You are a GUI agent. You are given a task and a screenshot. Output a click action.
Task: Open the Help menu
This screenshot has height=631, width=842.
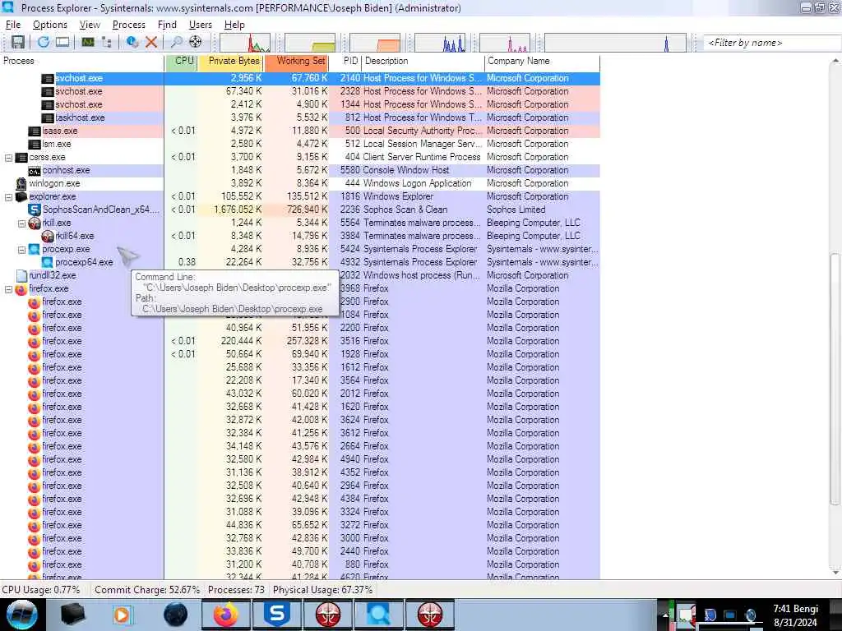234,25
